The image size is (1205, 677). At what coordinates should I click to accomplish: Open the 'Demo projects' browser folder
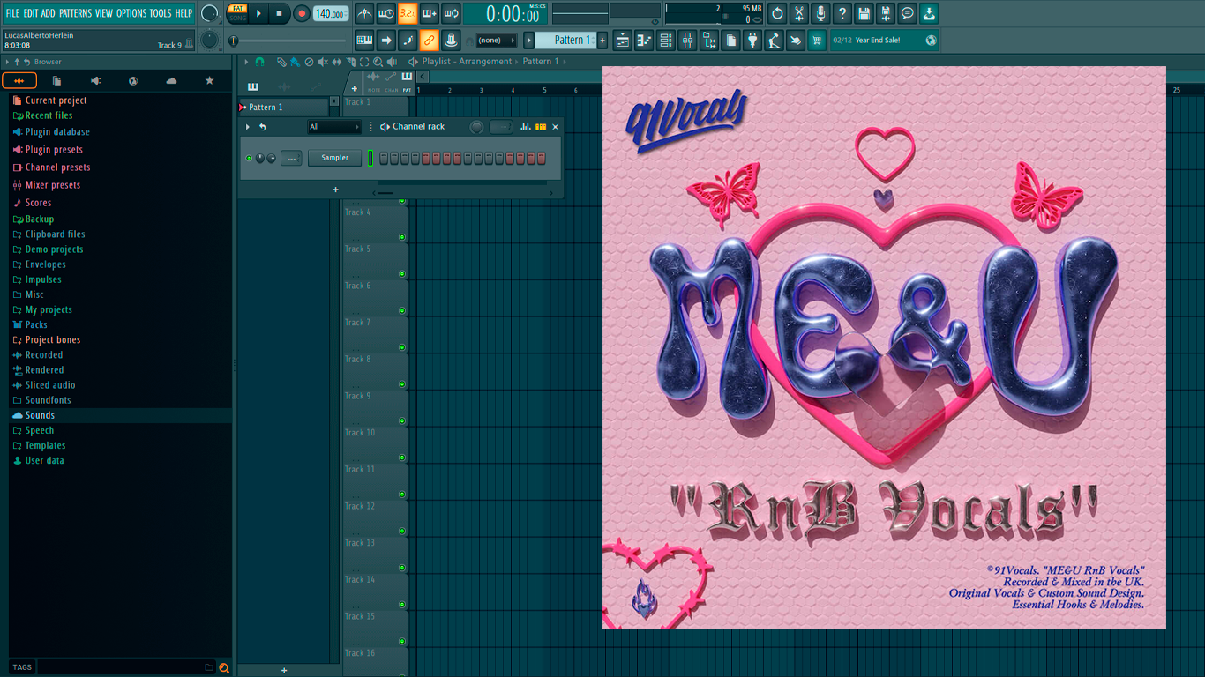[x=54, y=249]
